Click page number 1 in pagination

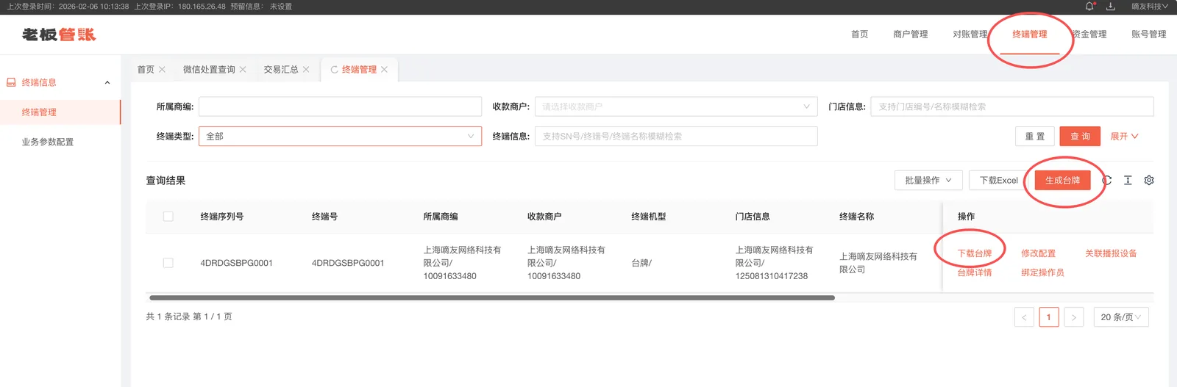coord(1049,317)
